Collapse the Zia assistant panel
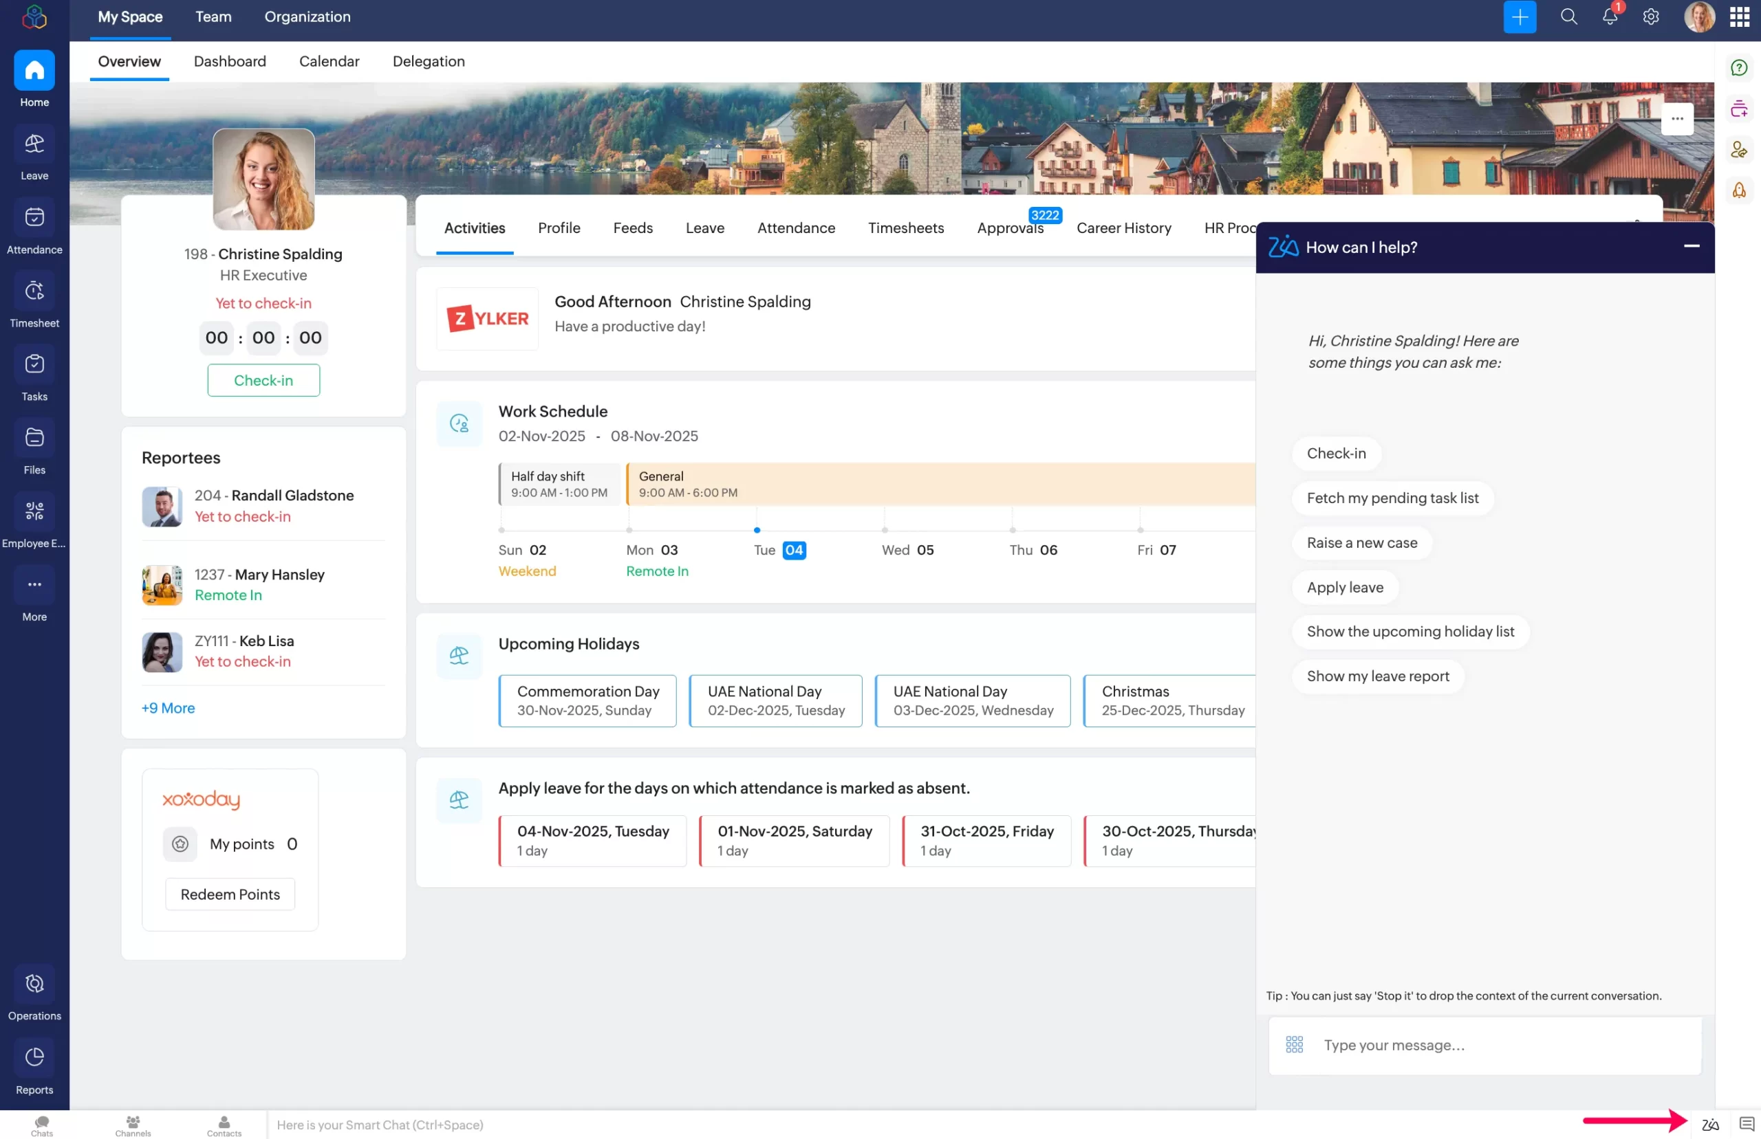Screen dimensions: 1761x1139 (x=1692, y=246)
